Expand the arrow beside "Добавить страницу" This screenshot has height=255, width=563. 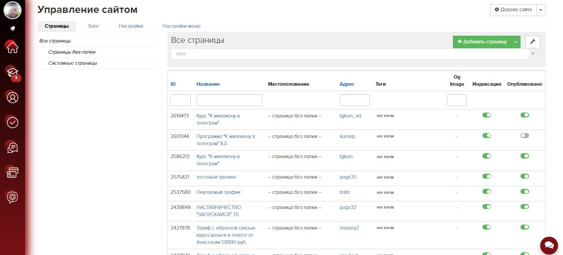(x=516, y=42)
